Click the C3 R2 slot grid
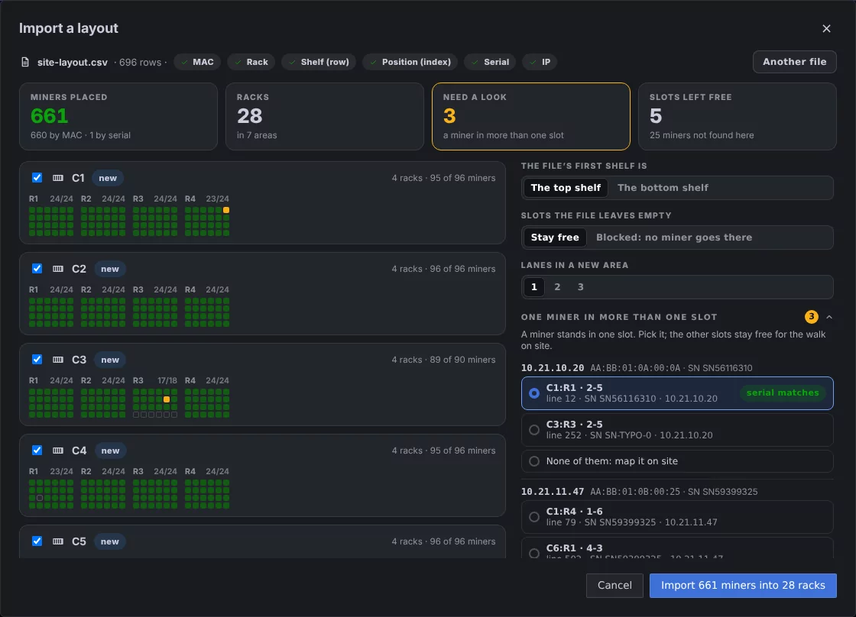This screenshot has width=856, height=617. (103, 403)
